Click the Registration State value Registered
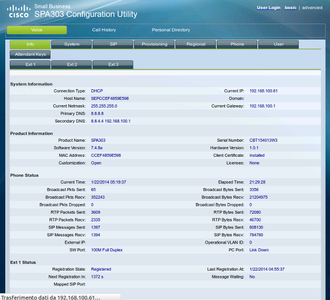This screenshot has width=330, height=300. pos(101,269)
